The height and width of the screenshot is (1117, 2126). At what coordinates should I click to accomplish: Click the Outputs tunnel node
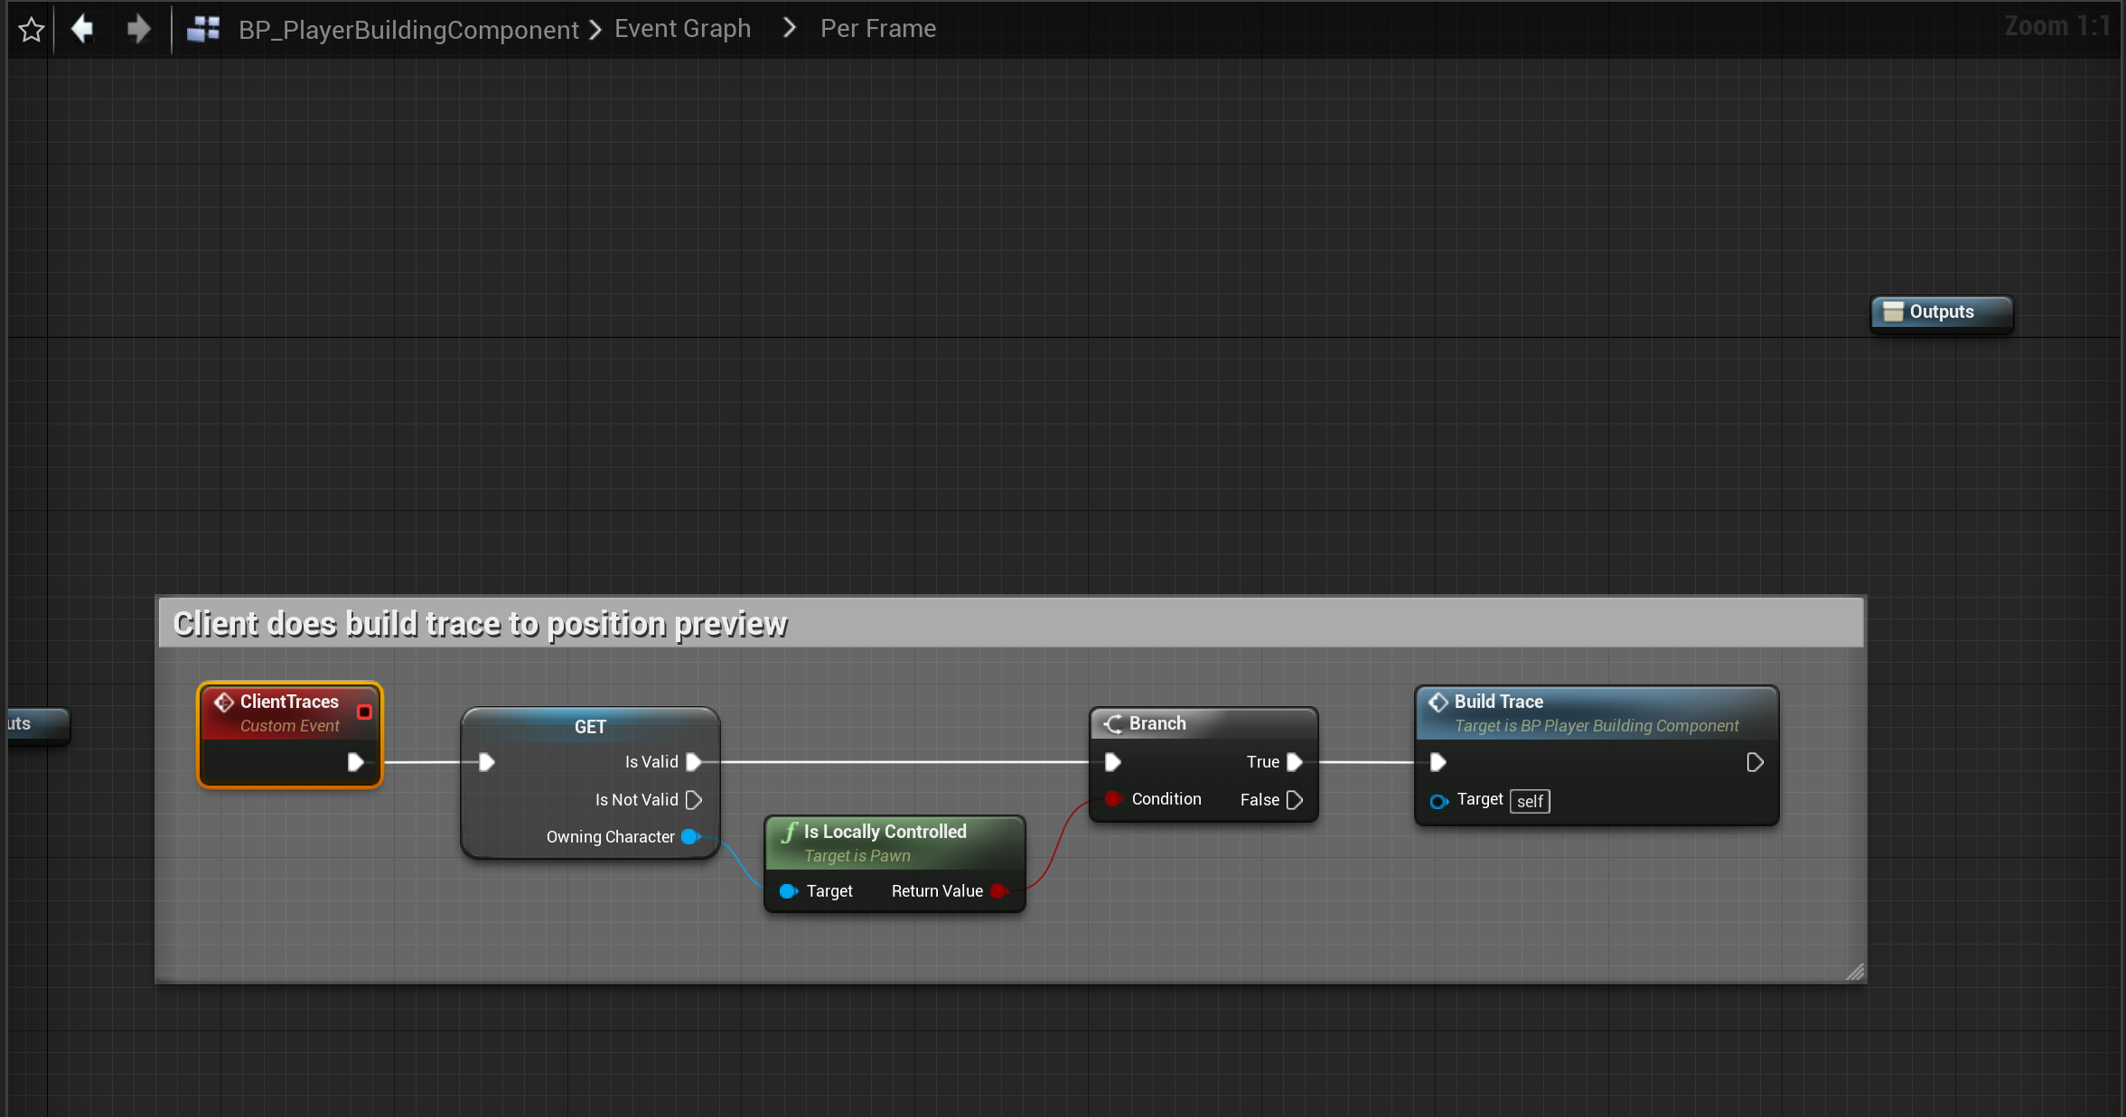click(1941, 312)
